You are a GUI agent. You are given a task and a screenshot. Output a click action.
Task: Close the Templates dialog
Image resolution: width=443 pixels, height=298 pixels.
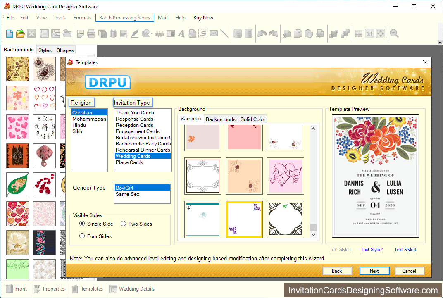click(425, 62)
